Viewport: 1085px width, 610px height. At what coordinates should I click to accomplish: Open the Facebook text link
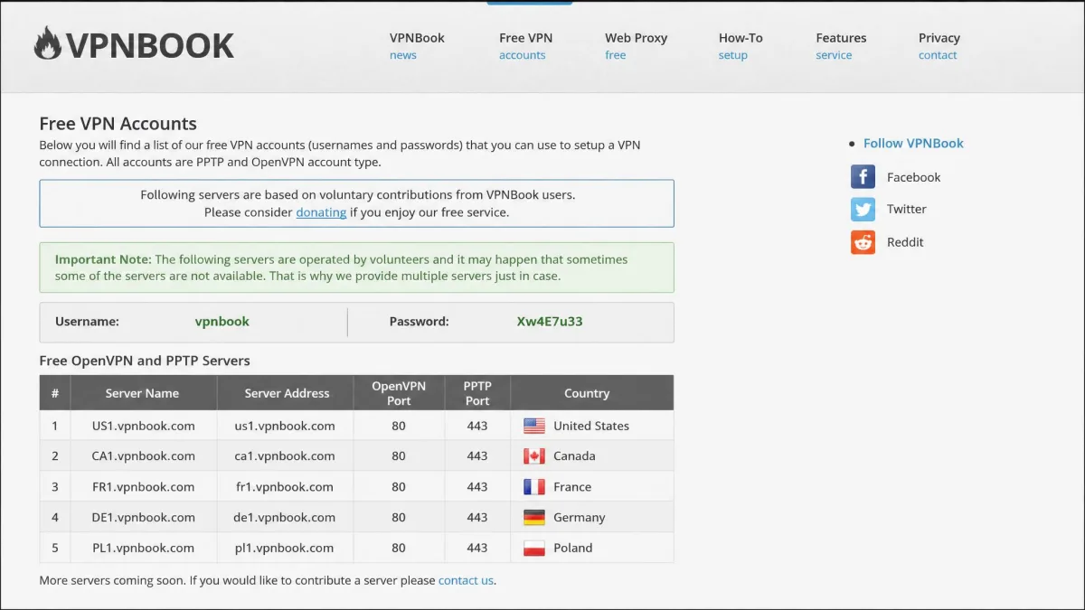click(913, 177)
